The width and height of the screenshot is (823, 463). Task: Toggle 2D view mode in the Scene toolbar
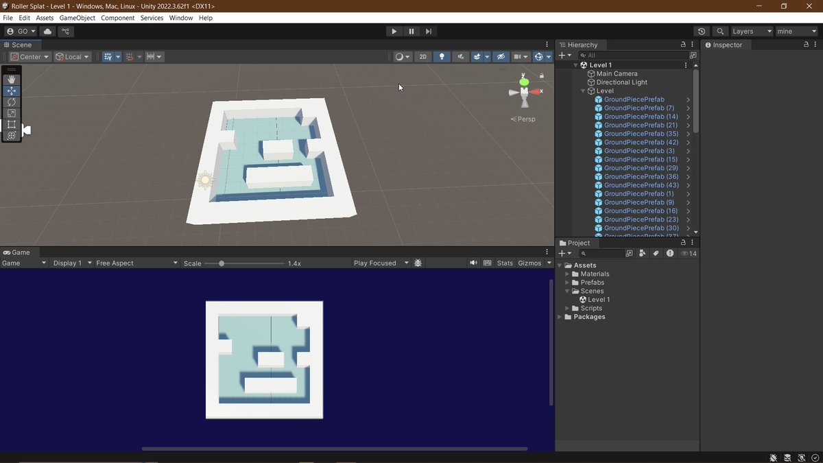pyautogui.click(x=423, y=56)
